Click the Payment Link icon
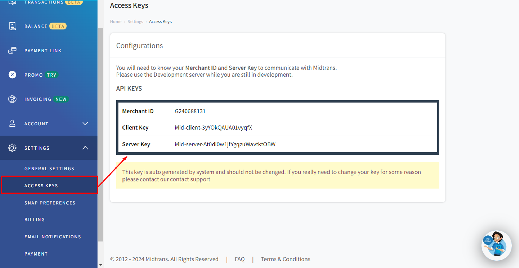This screenshot has height=268, width=519. 12,50
